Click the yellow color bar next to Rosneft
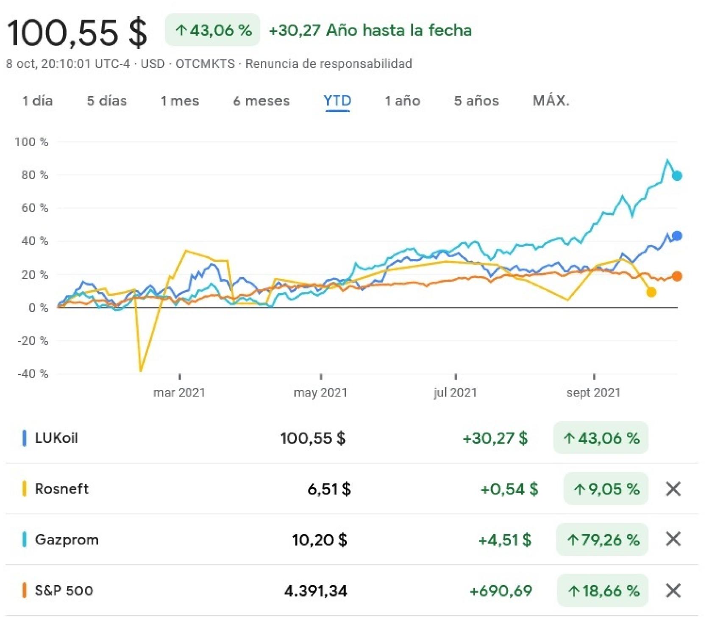Screen dimensions: 723x619 coord(25,489)
